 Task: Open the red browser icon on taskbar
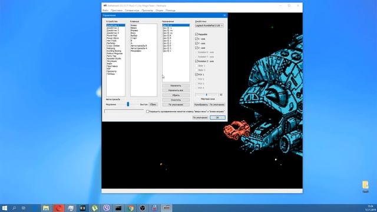pyautogui.click(x=58, y=208)
